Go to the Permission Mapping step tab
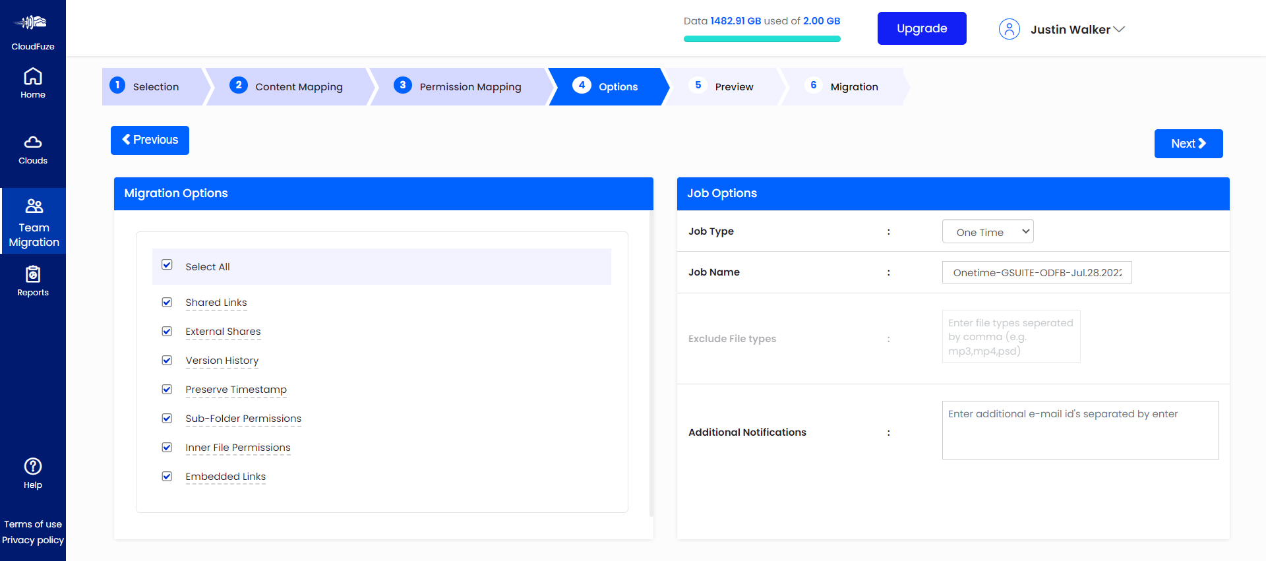The image size is (1266, 561). click(462, 86)
